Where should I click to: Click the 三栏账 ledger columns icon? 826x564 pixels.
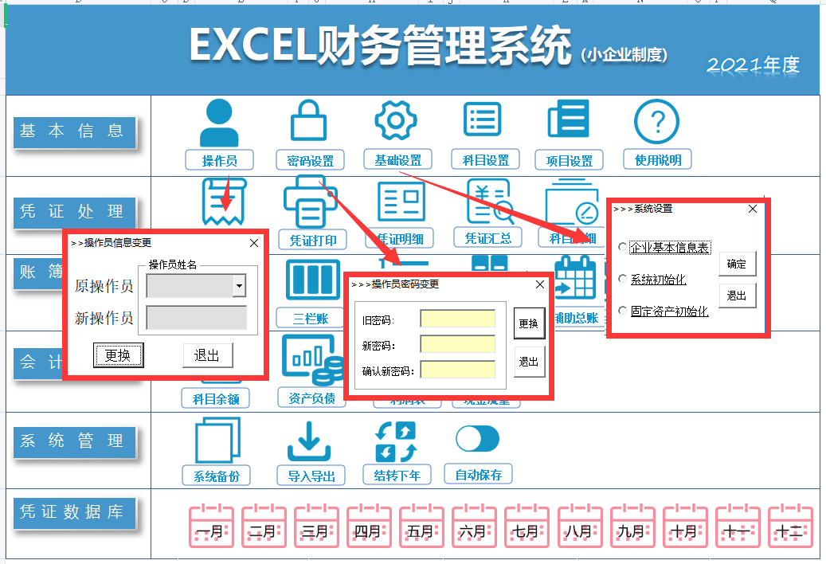[x=311, y=283]
